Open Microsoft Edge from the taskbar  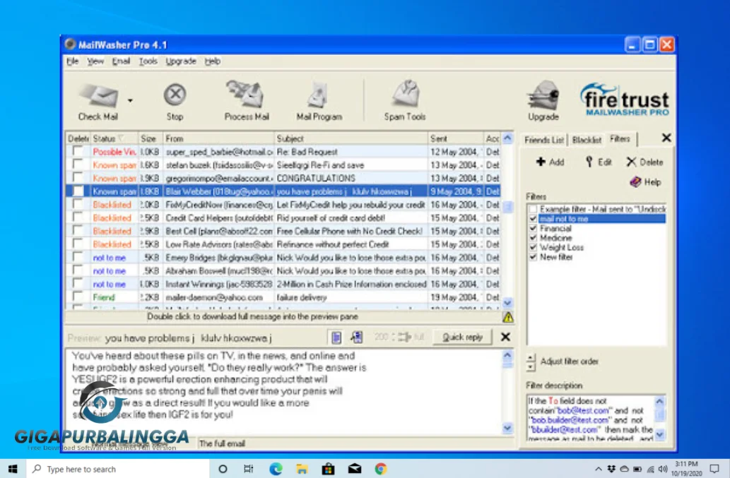pos(276,469)
